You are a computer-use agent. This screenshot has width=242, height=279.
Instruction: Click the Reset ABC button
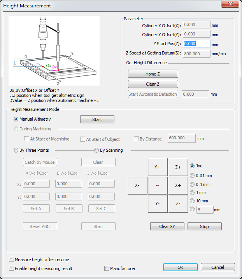point(40,226)
